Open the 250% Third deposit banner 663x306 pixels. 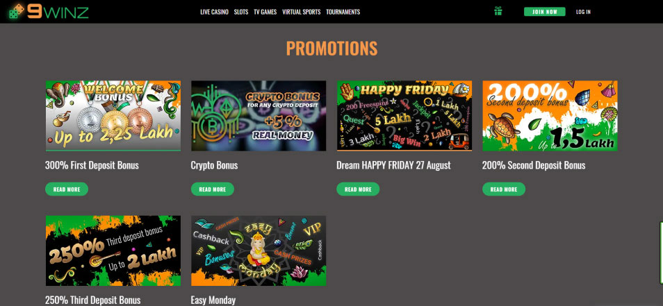113,250
